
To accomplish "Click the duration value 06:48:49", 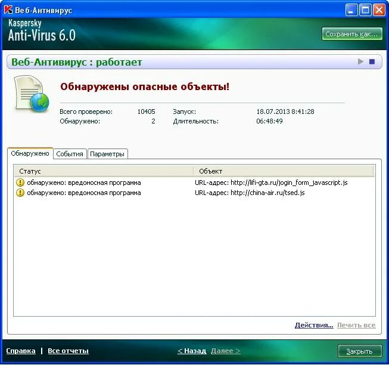I will click(269, 121).
